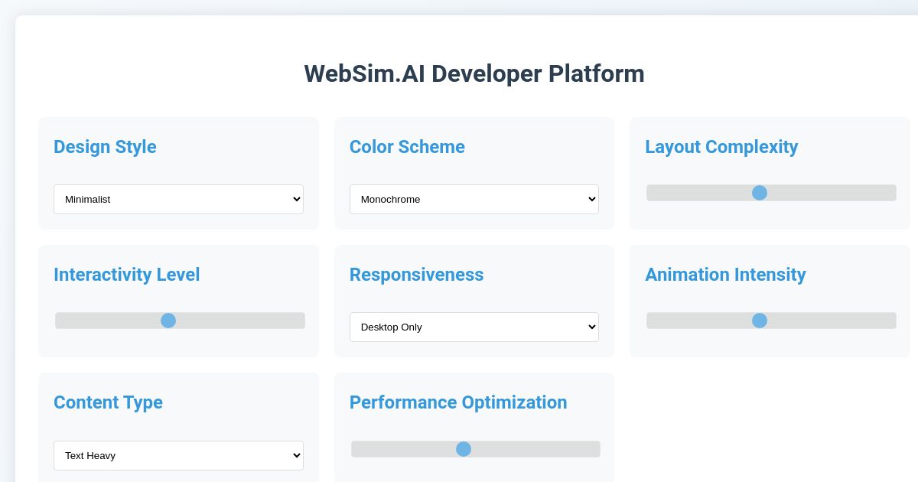Viewport: 918px width, 482px height.
Task: Open the Design Style dropdown
Action: pos(178,199)
